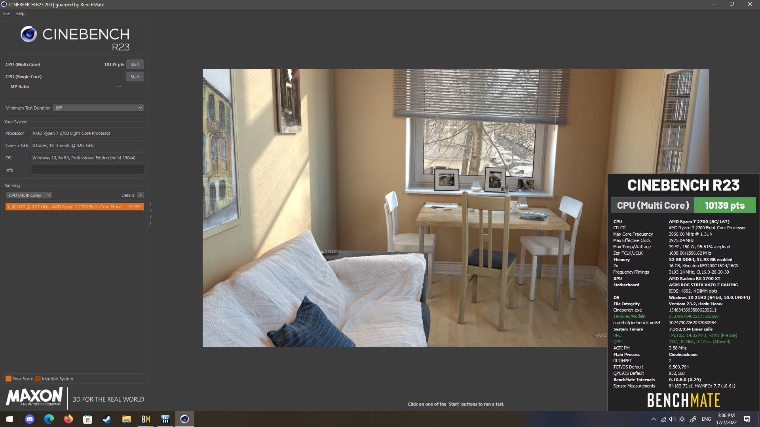Open the Minimum Test Duration dropdown
This screenshot has height=427, width=760.
pos(98,108)
